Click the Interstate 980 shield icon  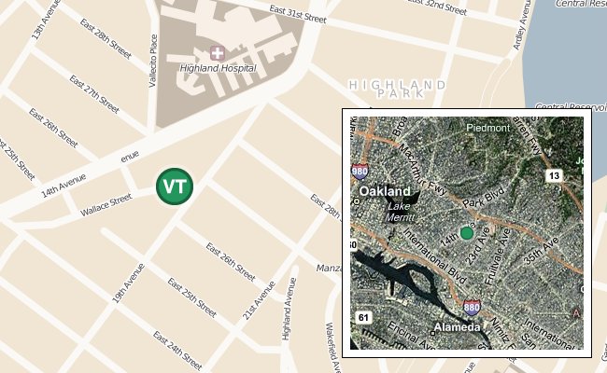point(360,172)
